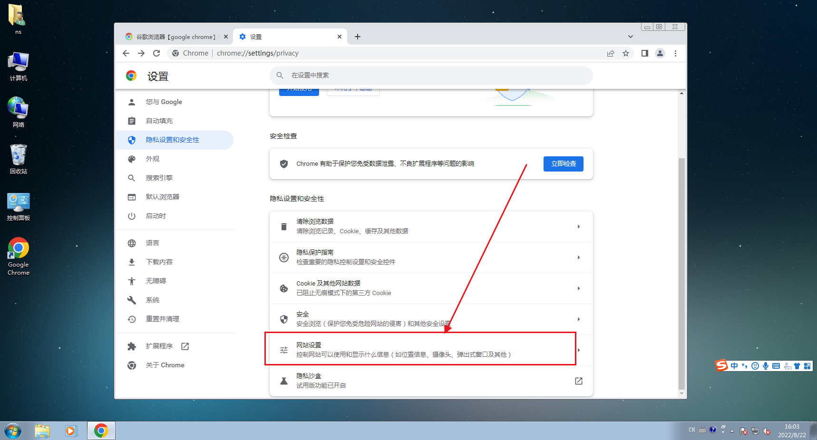Select the Sogou voice input microphone icon
The height and width of the screenshot is (440, 817).
766,366
